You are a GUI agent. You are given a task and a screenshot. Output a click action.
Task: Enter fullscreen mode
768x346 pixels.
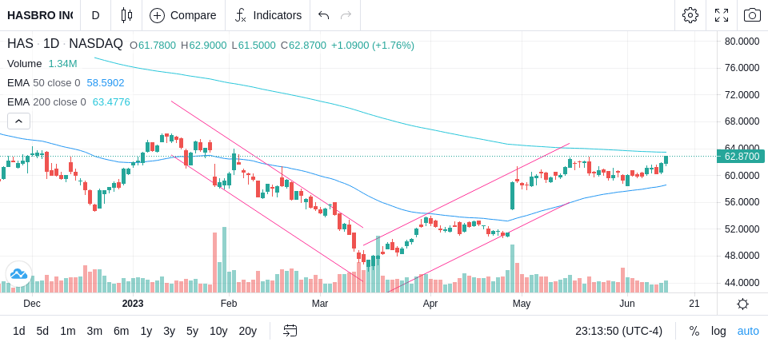pyautogui.click(x=722, y=15)
